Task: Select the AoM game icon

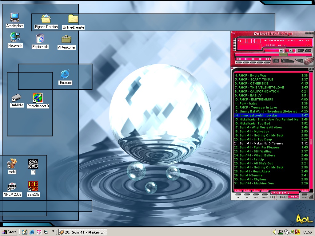Action: (x=12, y=164)
